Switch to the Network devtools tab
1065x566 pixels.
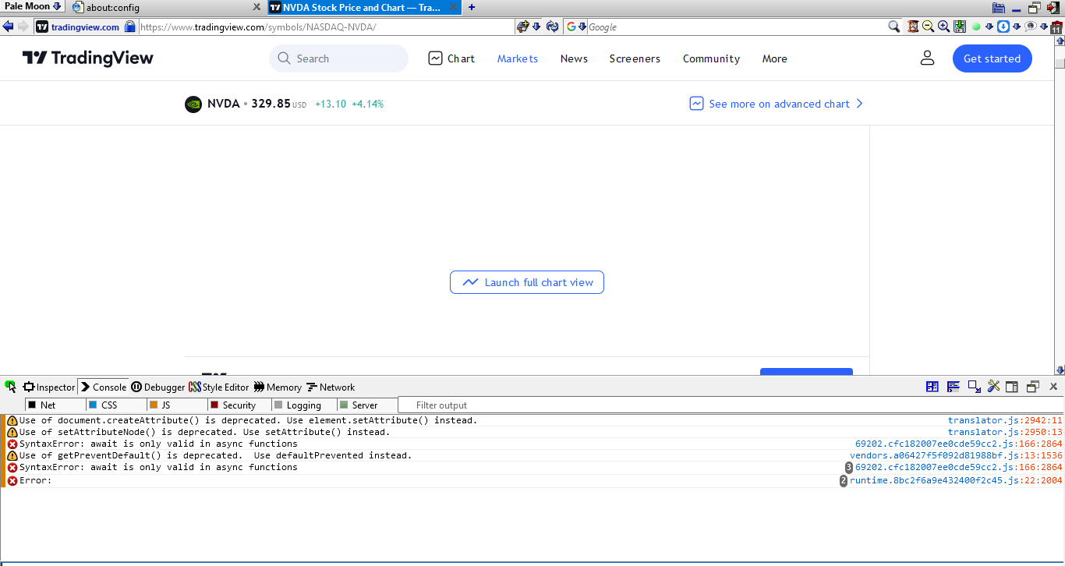[x=331, y=387]
